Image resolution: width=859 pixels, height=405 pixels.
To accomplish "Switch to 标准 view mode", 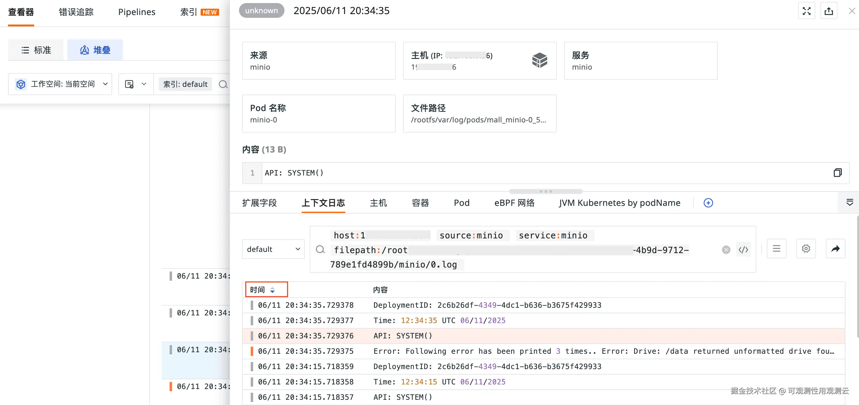I will [x=36, y=50].
